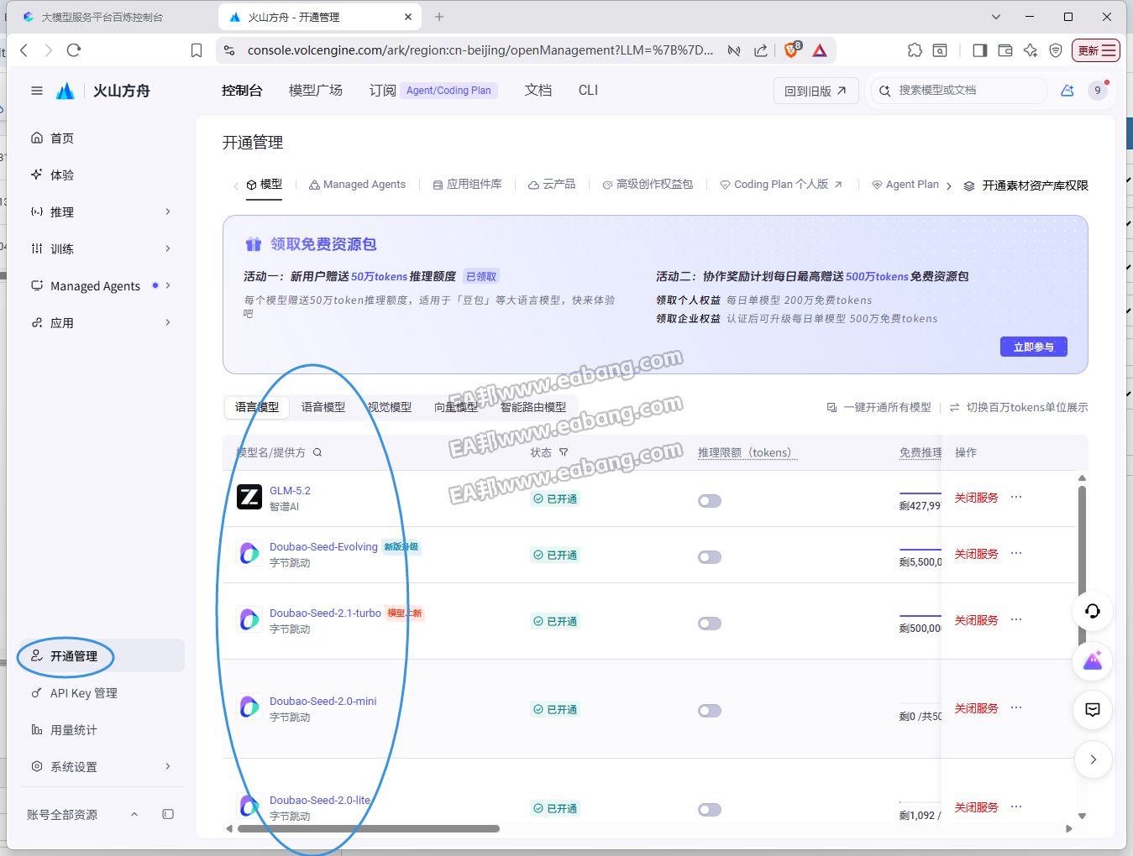Image resolution: width=1133 pixels, height=856 pixels.
Task: Toggle inference limit switch for Doubao-Seed-2.0-mini
Action: click(x=710, y=711)
